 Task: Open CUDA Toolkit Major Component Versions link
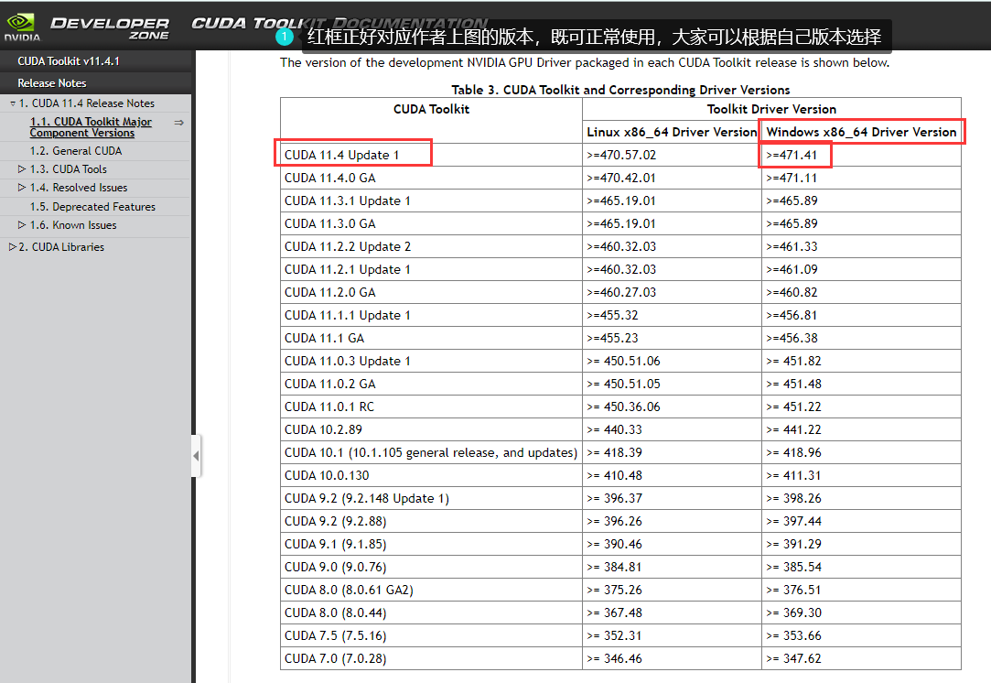(91, 127)
